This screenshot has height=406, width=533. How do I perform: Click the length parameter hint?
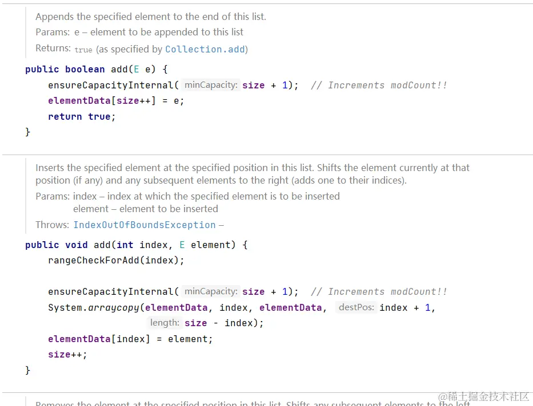[164, 323]
